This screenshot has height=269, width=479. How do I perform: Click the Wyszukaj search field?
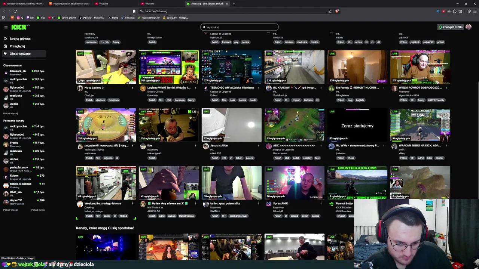point(239,27)
